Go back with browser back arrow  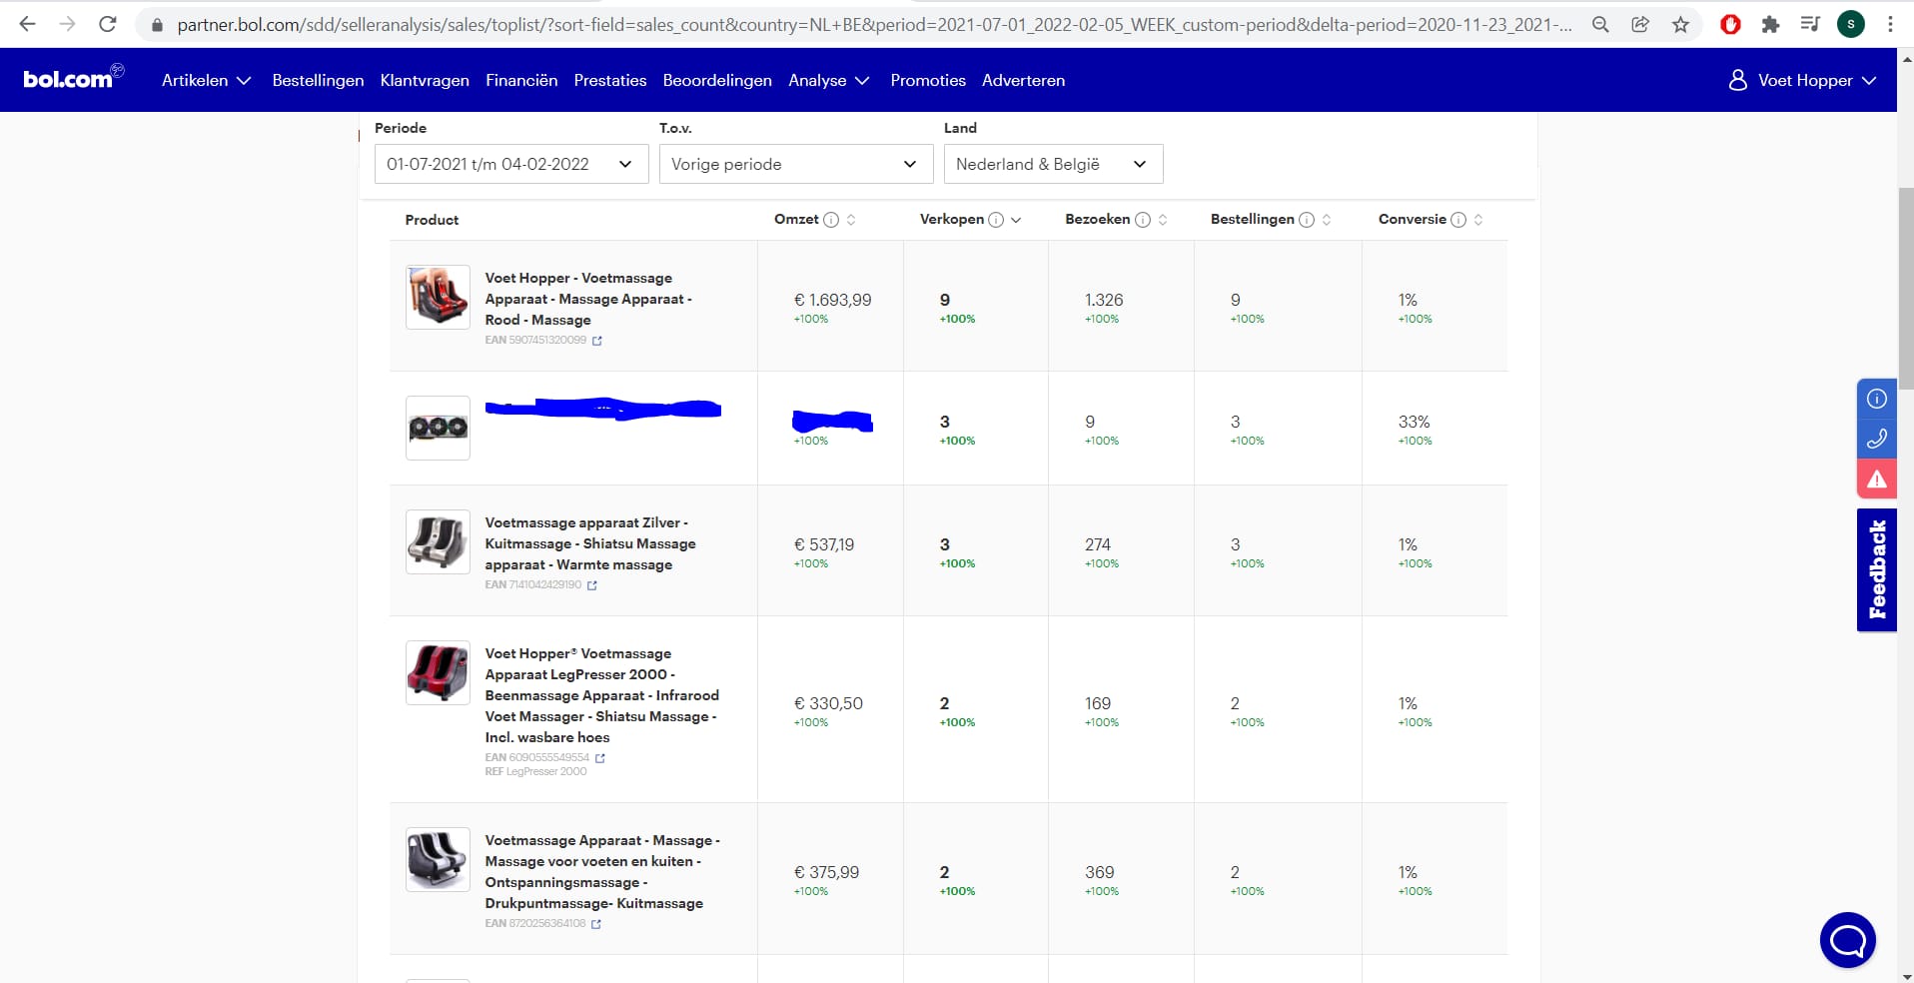[x=27, y=24]
